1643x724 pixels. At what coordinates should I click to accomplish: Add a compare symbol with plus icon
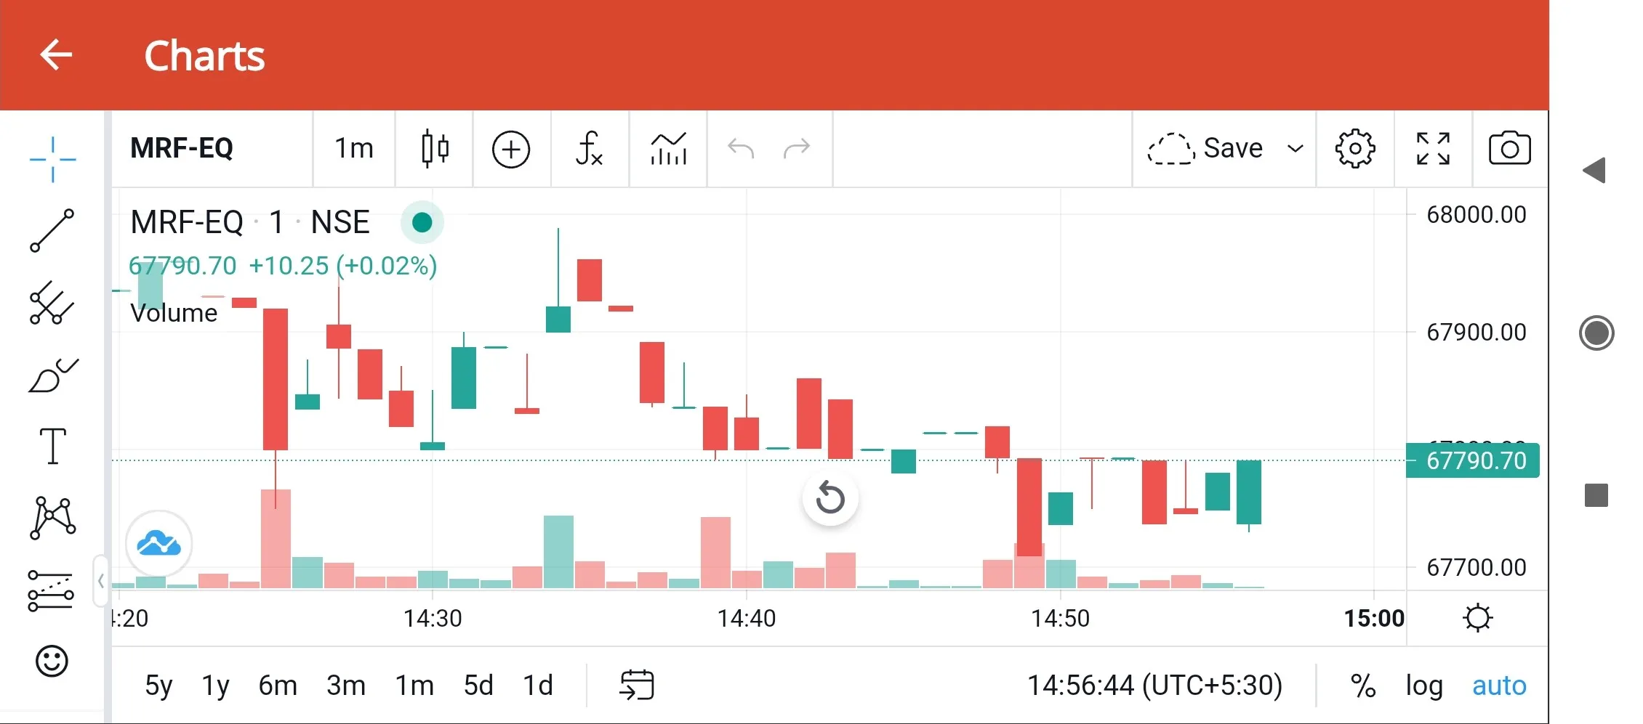coord(511,150)
